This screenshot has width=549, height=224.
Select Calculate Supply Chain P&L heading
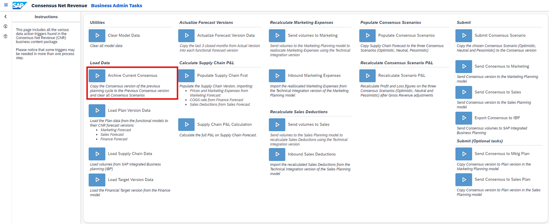[207, 63]
